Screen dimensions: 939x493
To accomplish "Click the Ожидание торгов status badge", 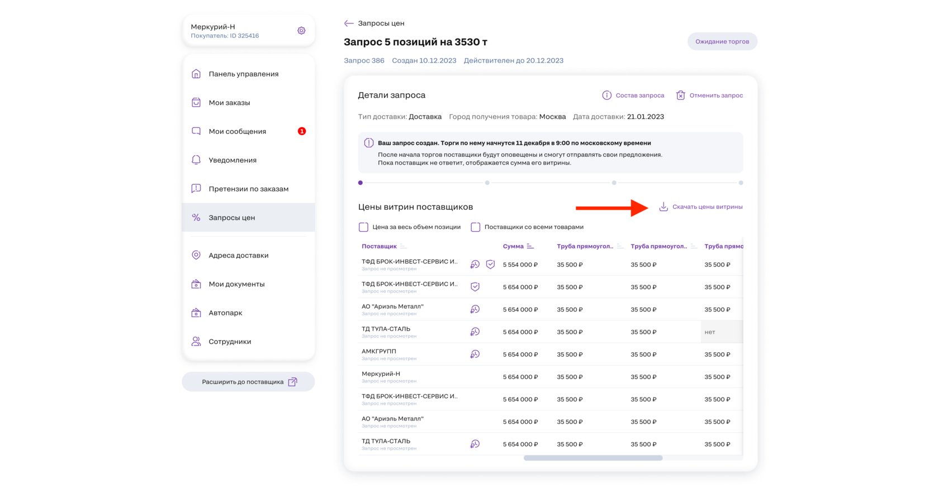I will pyautogui.click(x=722, y=41).
